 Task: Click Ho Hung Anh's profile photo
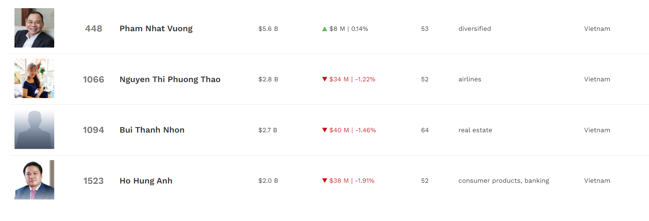(34, 180)
